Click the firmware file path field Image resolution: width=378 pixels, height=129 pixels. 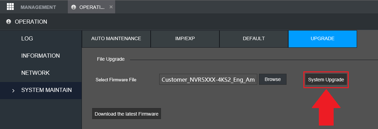pos(208,79)
